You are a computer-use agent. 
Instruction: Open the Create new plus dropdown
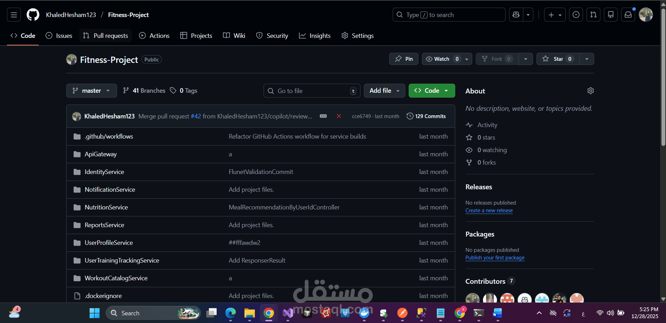point(555,15)
